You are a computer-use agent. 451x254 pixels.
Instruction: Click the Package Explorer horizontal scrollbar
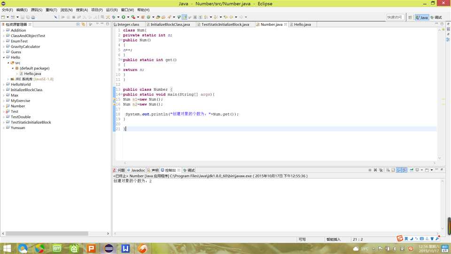pyautogui.click(x=47, y=234)
